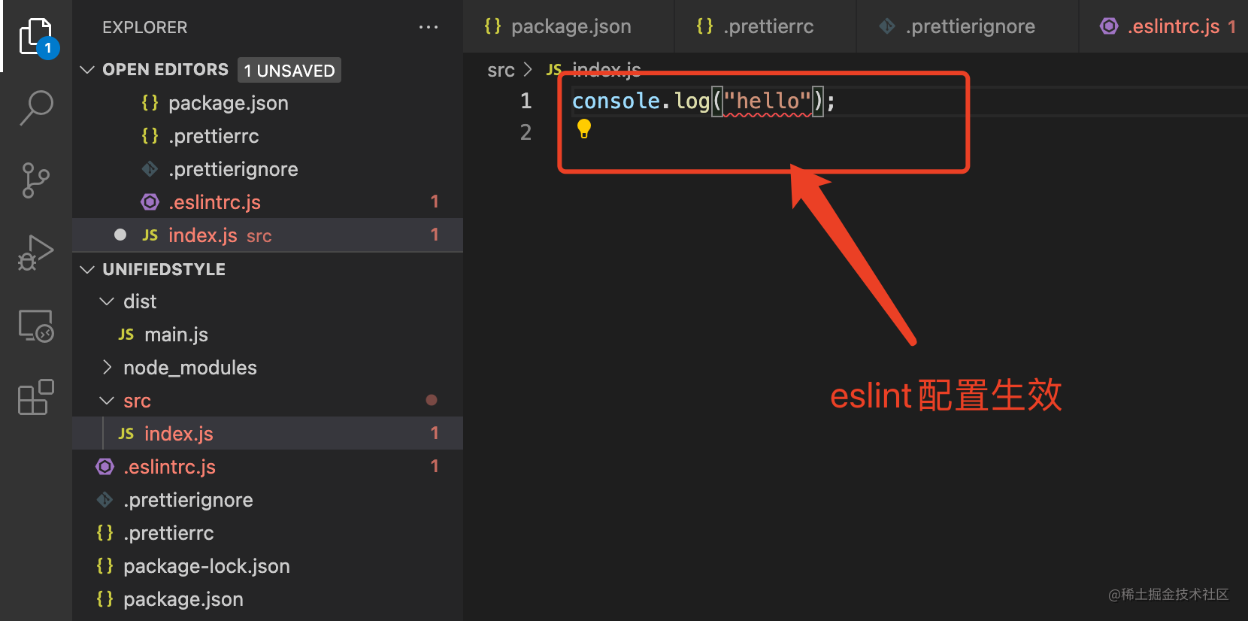1248x621 pixels.
Task: Open .prettierrc in Open Editors list
Action: tap(268, 136)
